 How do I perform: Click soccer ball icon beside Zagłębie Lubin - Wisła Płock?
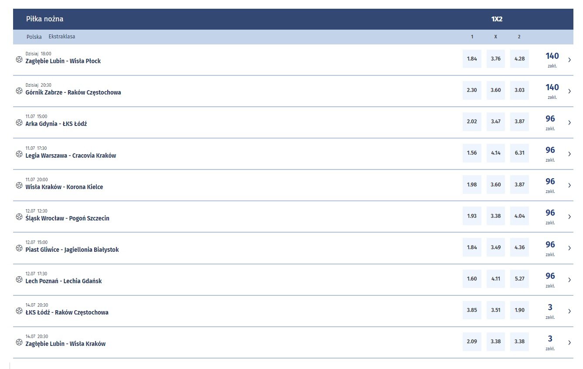point(19,60)
